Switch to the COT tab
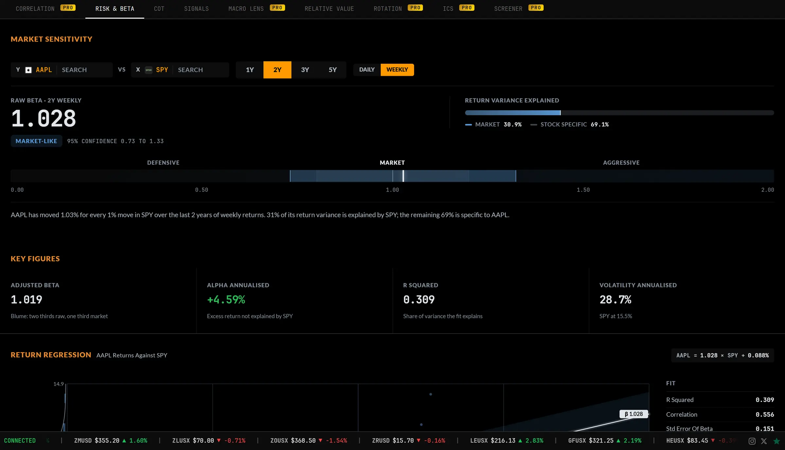 tap(159, 9)
